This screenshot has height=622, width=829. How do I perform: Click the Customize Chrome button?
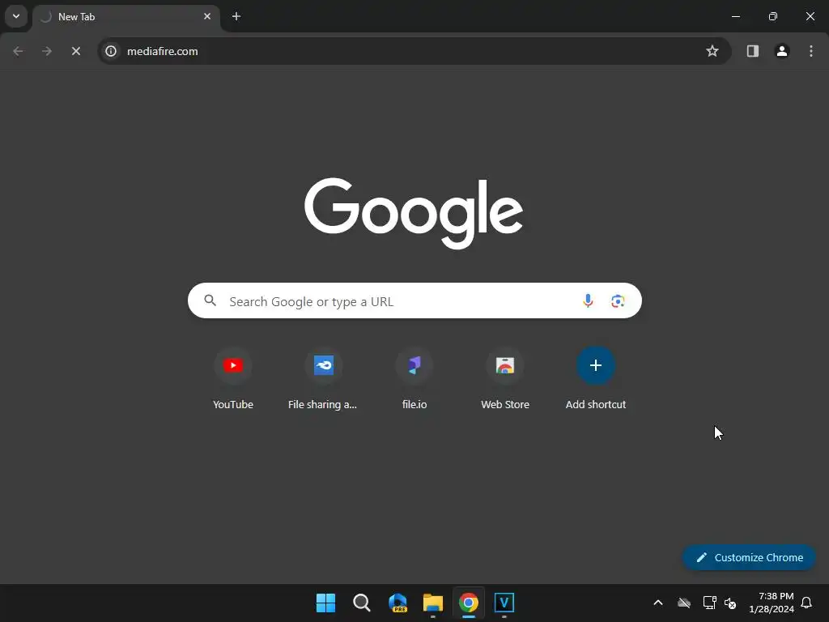point(749,557)
